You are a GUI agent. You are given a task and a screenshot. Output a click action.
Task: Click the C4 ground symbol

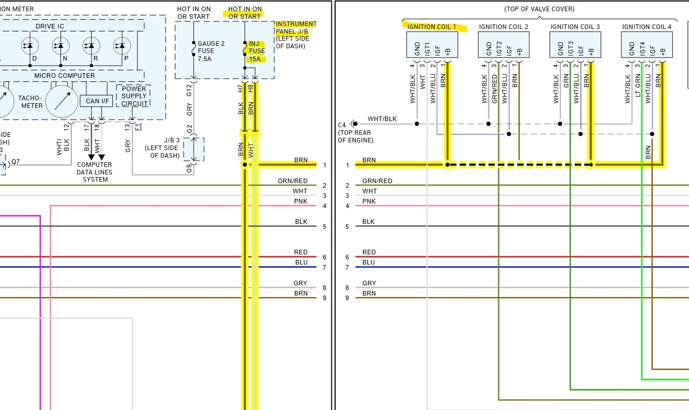(x=354, y=124)
